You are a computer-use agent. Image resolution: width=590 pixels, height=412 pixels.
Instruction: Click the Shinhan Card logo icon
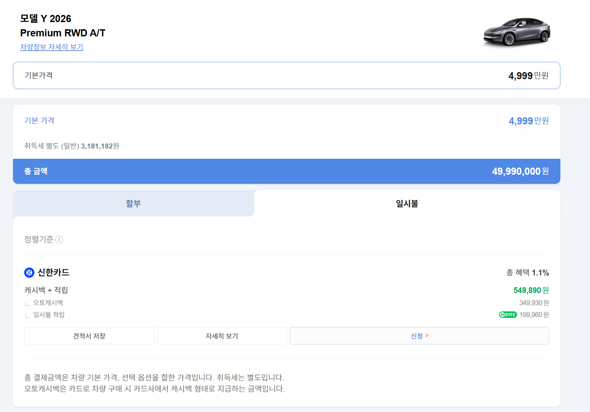pyautogui.click(x=29, y=272)
